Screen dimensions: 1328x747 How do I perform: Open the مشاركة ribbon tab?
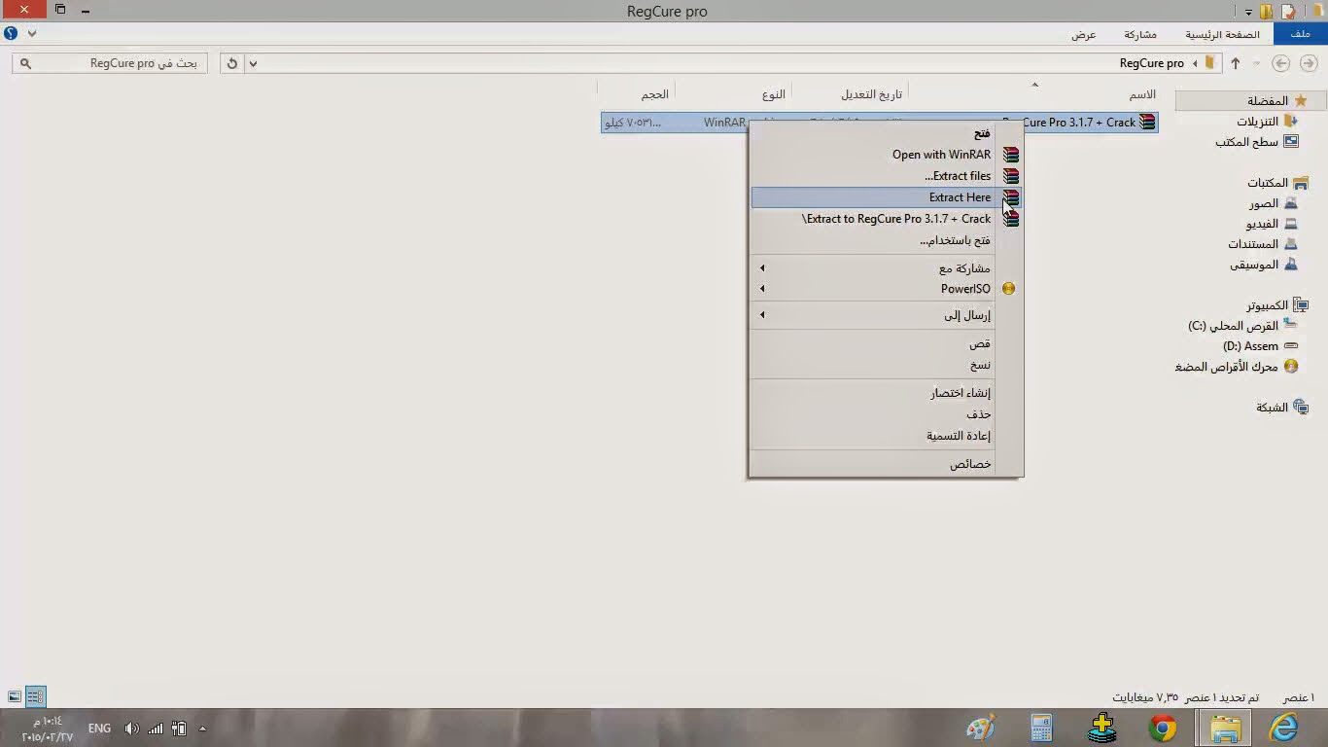click(1140, 34)
